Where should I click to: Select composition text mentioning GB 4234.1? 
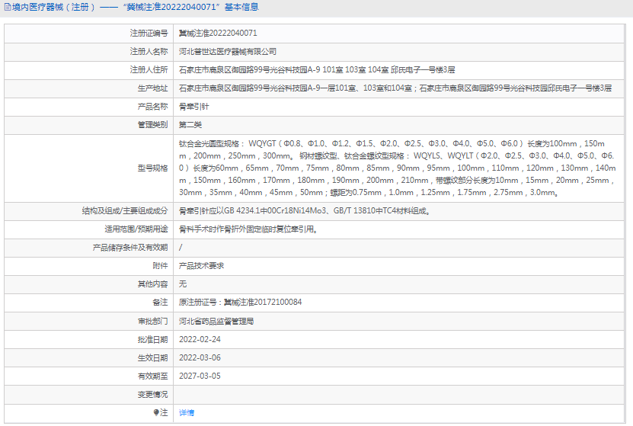305,211
